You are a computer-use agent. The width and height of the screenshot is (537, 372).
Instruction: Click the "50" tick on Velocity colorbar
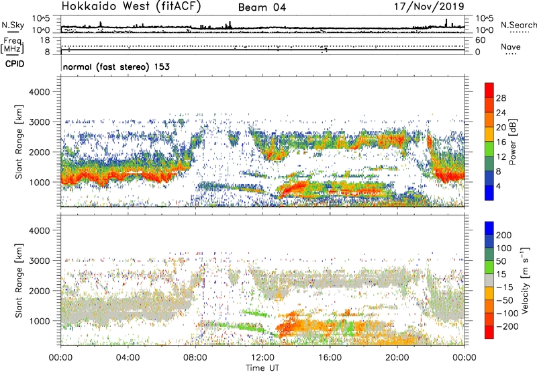click(501, 261)
